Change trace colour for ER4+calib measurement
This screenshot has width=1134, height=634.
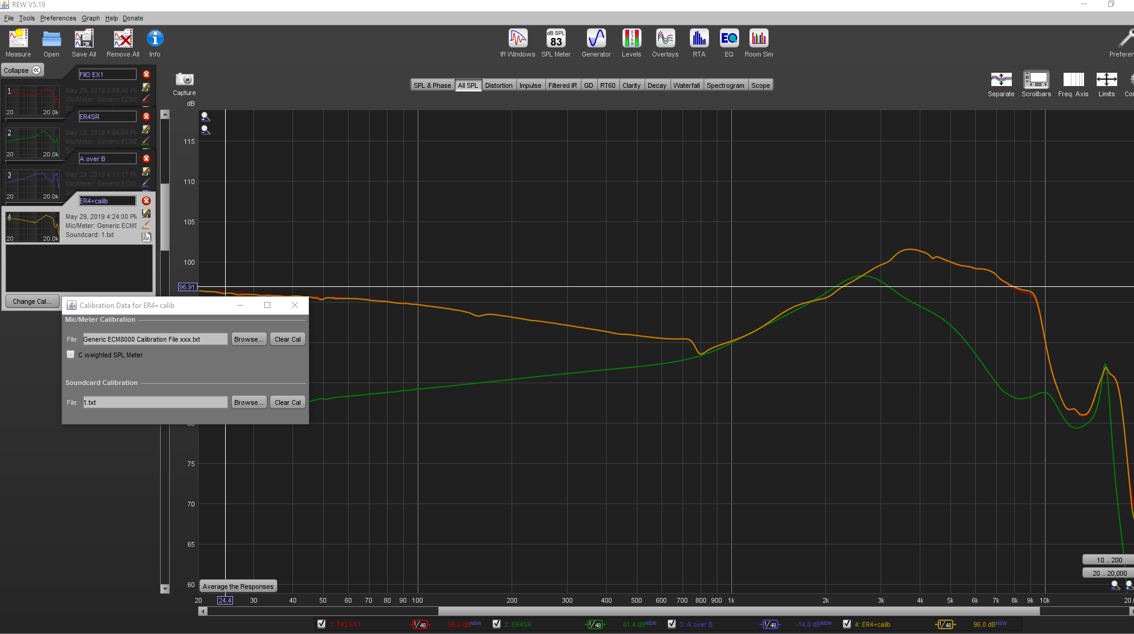tap(146, 225)
